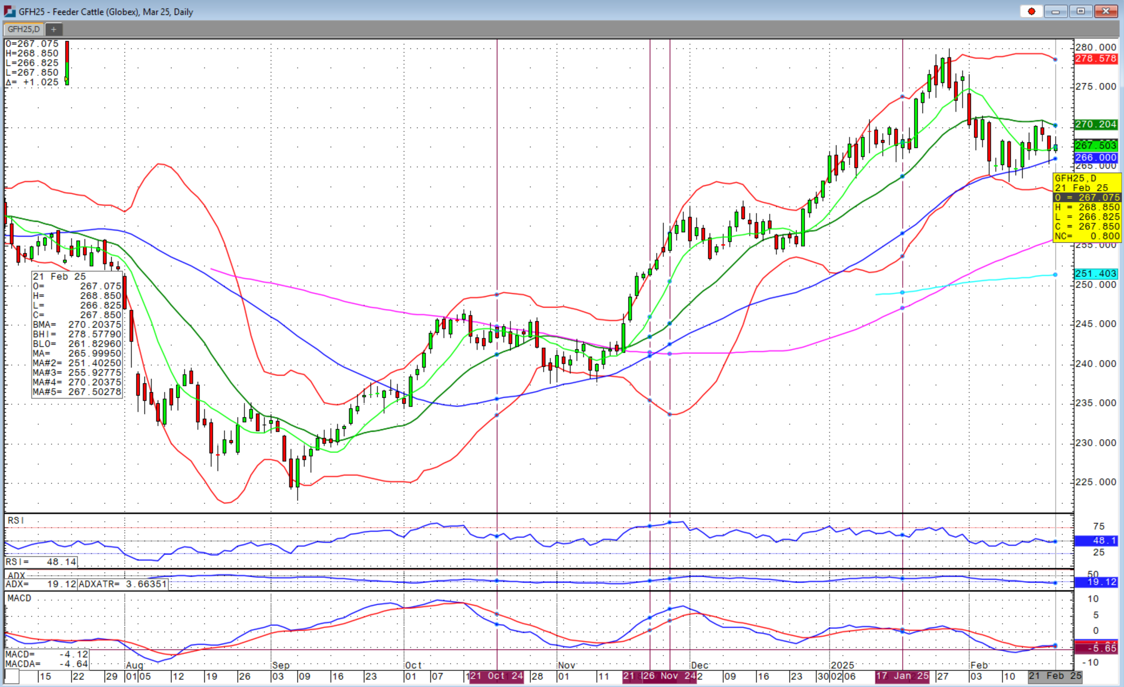Click the MACD study label
The height and width of the screenshot is (687, 1124).
[19, 598]
